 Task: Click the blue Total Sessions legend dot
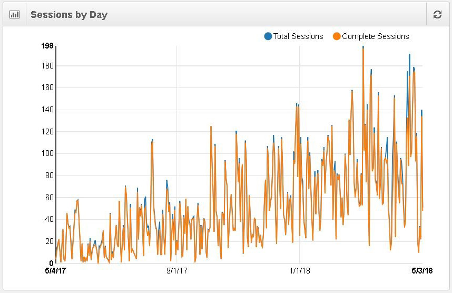pos(268,36)
